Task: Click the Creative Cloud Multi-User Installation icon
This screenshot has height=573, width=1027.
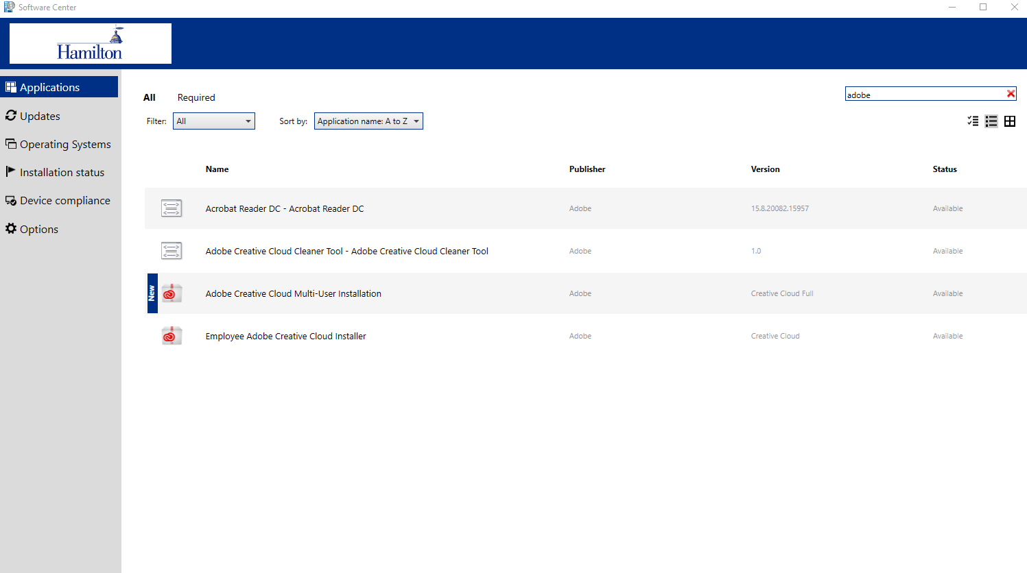Action: [172, 293]
